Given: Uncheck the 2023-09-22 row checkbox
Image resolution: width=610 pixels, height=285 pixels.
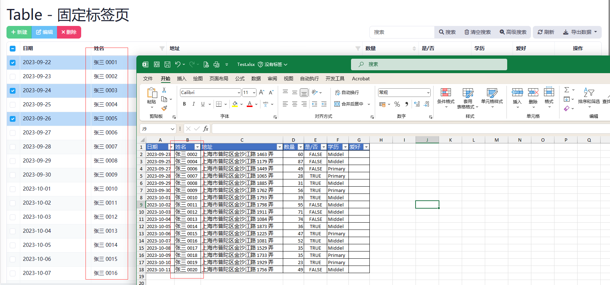Looking at the screenshot, I should coord(13,63).
